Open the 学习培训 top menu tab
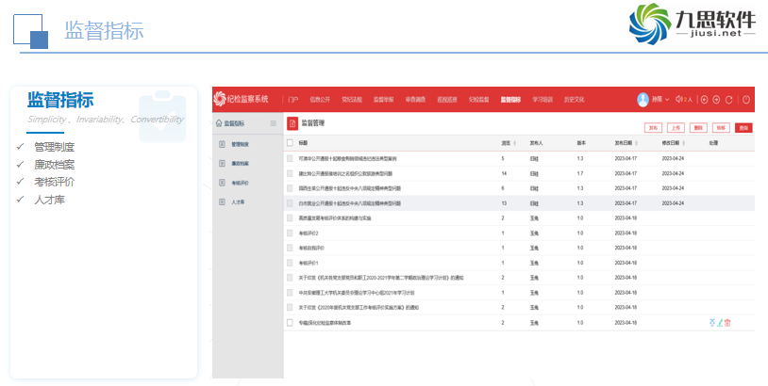 [542, 99]
